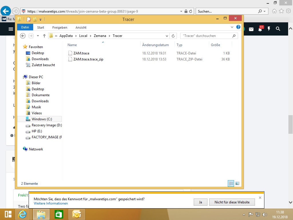Open malwaretips inbox envelope icon

click(x=251, y=29)
